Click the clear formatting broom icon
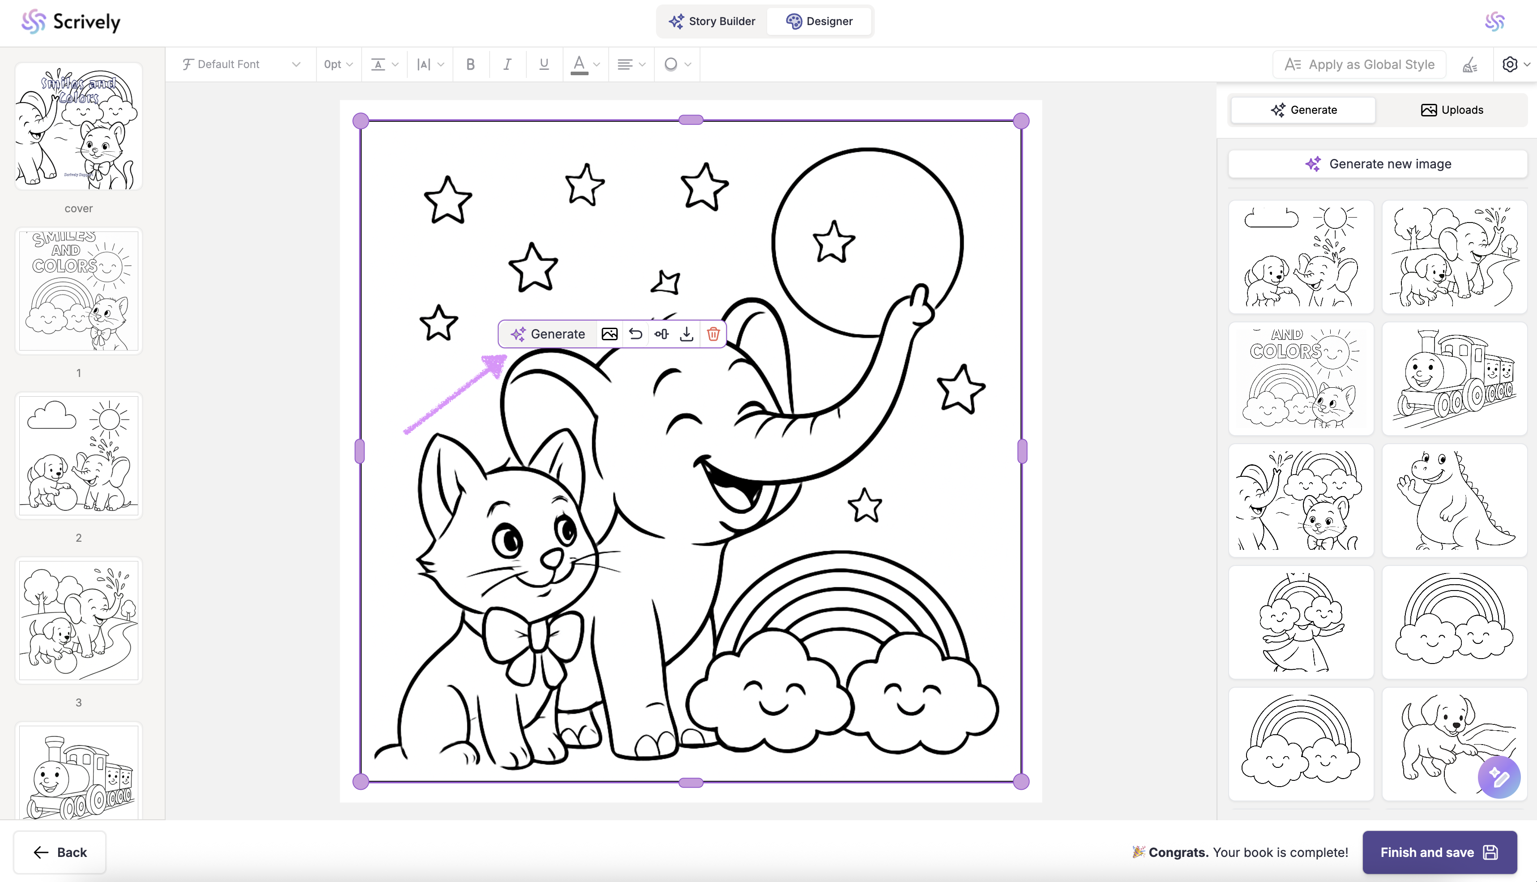 coord(1470,64)
